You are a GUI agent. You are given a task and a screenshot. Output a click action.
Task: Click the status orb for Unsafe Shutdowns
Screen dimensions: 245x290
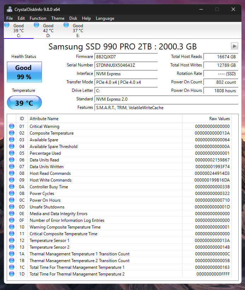coord(12,207)
